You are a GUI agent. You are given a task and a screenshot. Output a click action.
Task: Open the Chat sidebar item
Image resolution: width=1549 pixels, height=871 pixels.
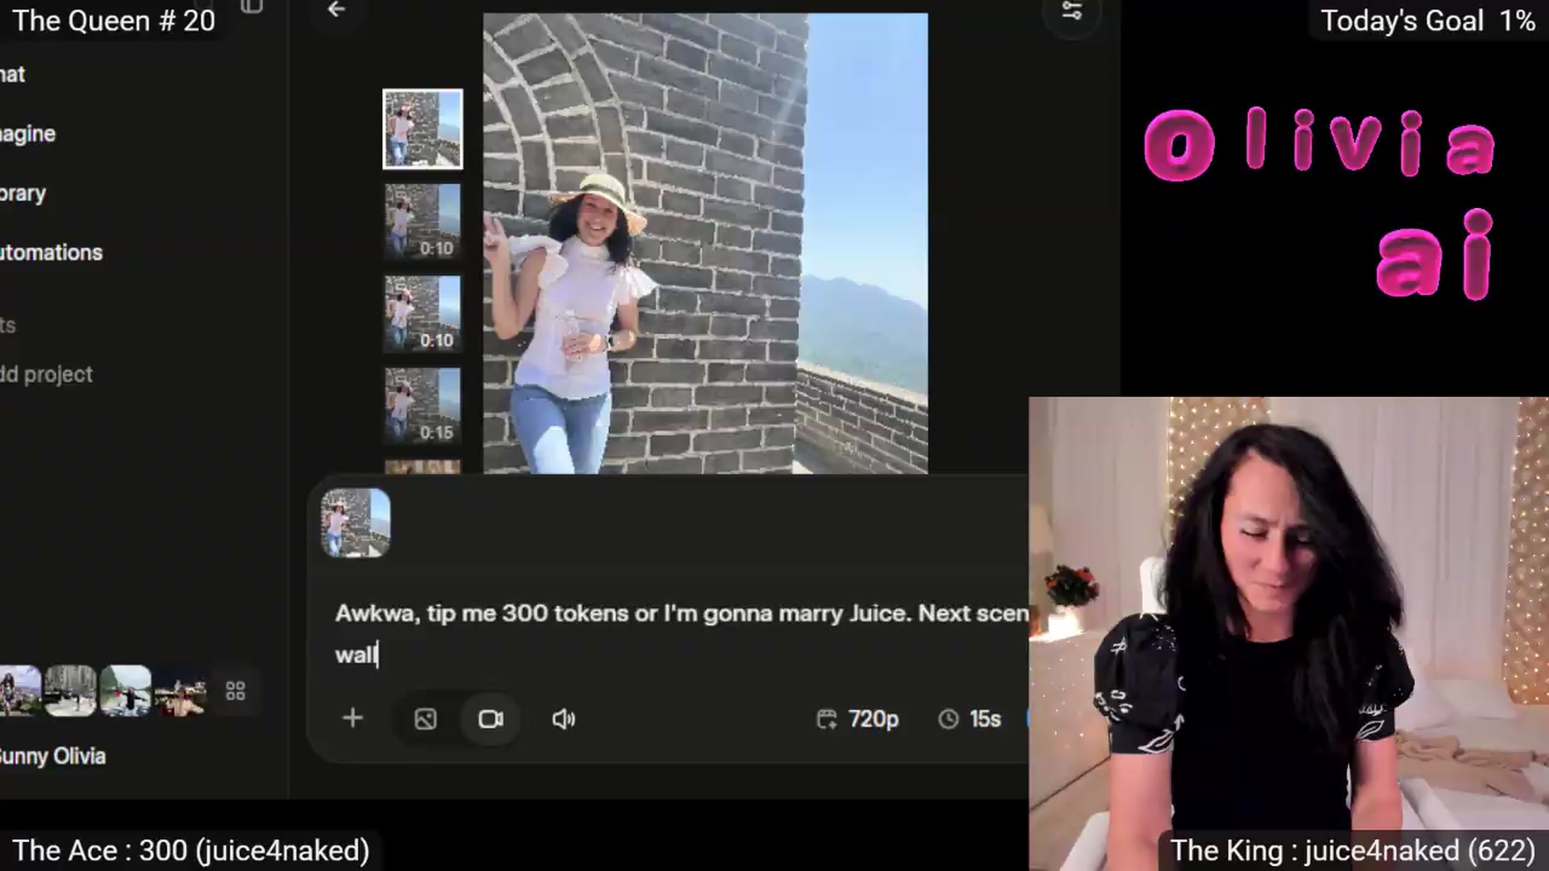[12, 74]
